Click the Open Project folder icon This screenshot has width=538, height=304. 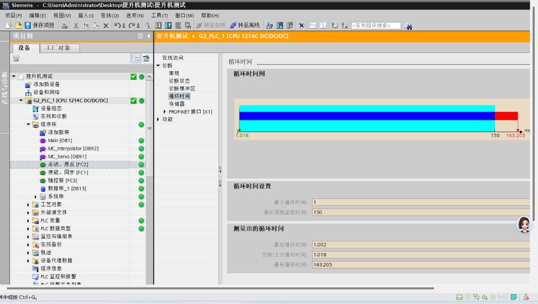[x=18, y=25]
